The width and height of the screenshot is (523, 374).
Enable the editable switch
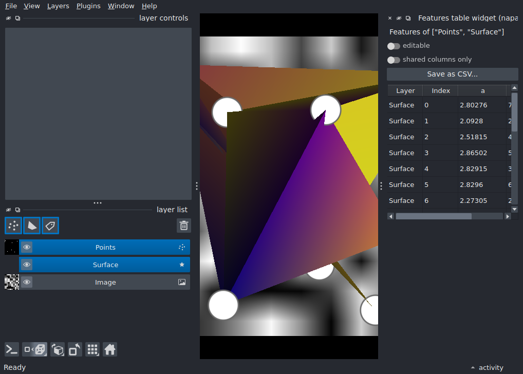coord(394,46)
